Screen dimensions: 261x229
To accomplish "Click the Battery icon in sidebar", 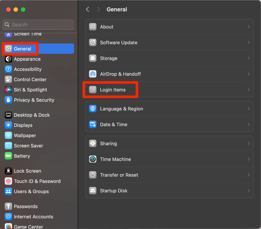I will click(x=8, y=156).
